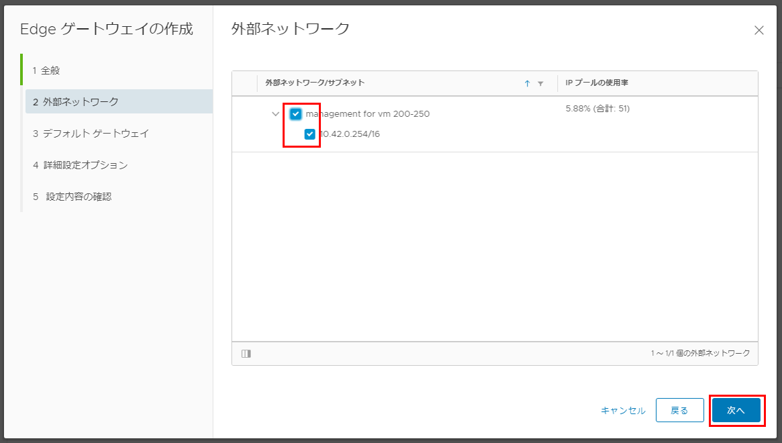Select step 2 外部ネットワーク

point(119,102)
